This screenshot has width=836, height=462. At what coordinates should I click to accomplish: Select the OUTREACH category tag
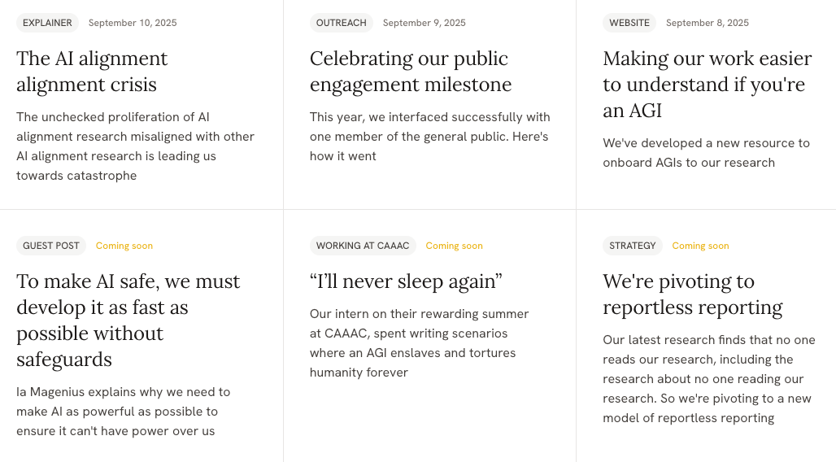341,23
